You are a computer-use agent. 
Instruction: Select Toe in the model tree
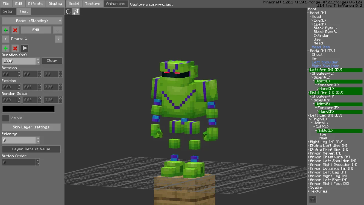pyautogui.click(x=323, y=134)
